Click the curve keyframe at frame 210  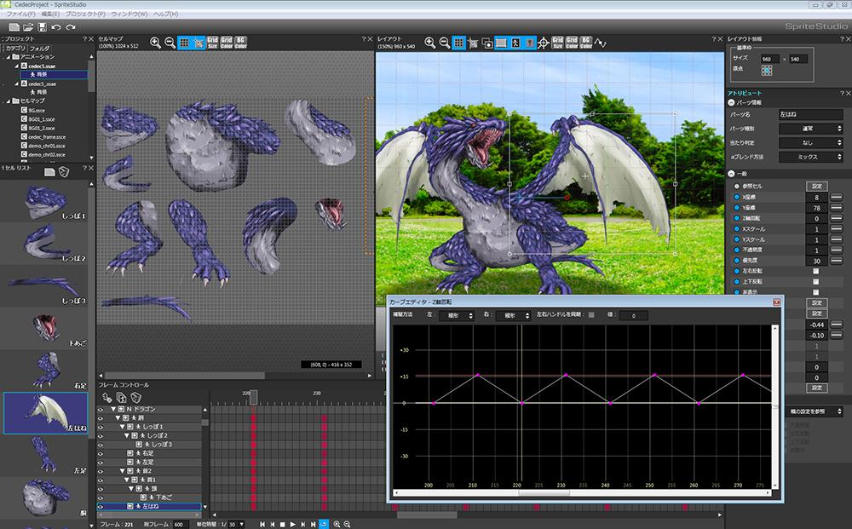pos(478,375)
